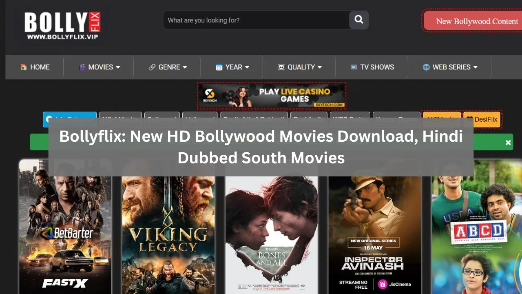Click the search magnifier icon
522x294 pixels.
(x=359, y=20)
